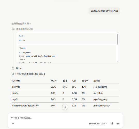This screenshot has width=139, height=129.
Task: Click the / (系统根目录) mount cell
Action: coord(100,87)
